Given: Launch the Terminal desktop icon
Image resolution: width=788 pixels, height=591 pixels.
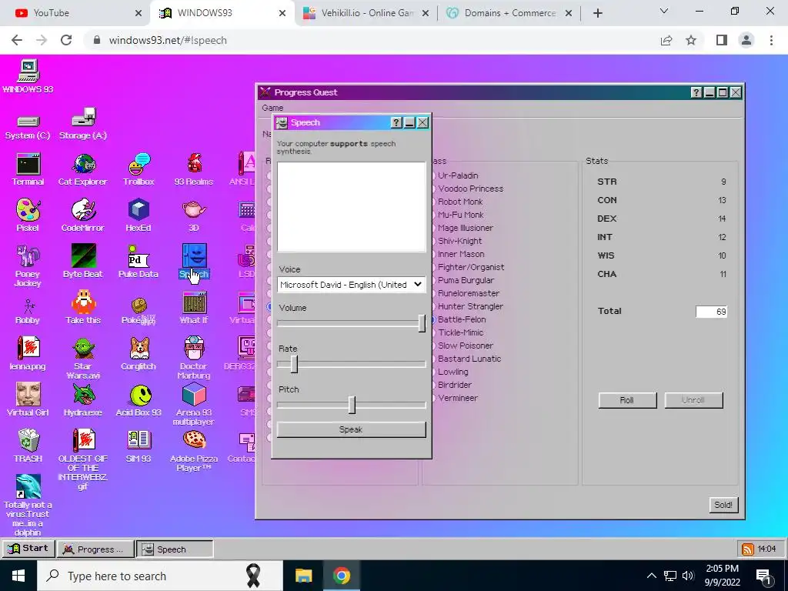Looking at the screenshot, I should [28, 169].
